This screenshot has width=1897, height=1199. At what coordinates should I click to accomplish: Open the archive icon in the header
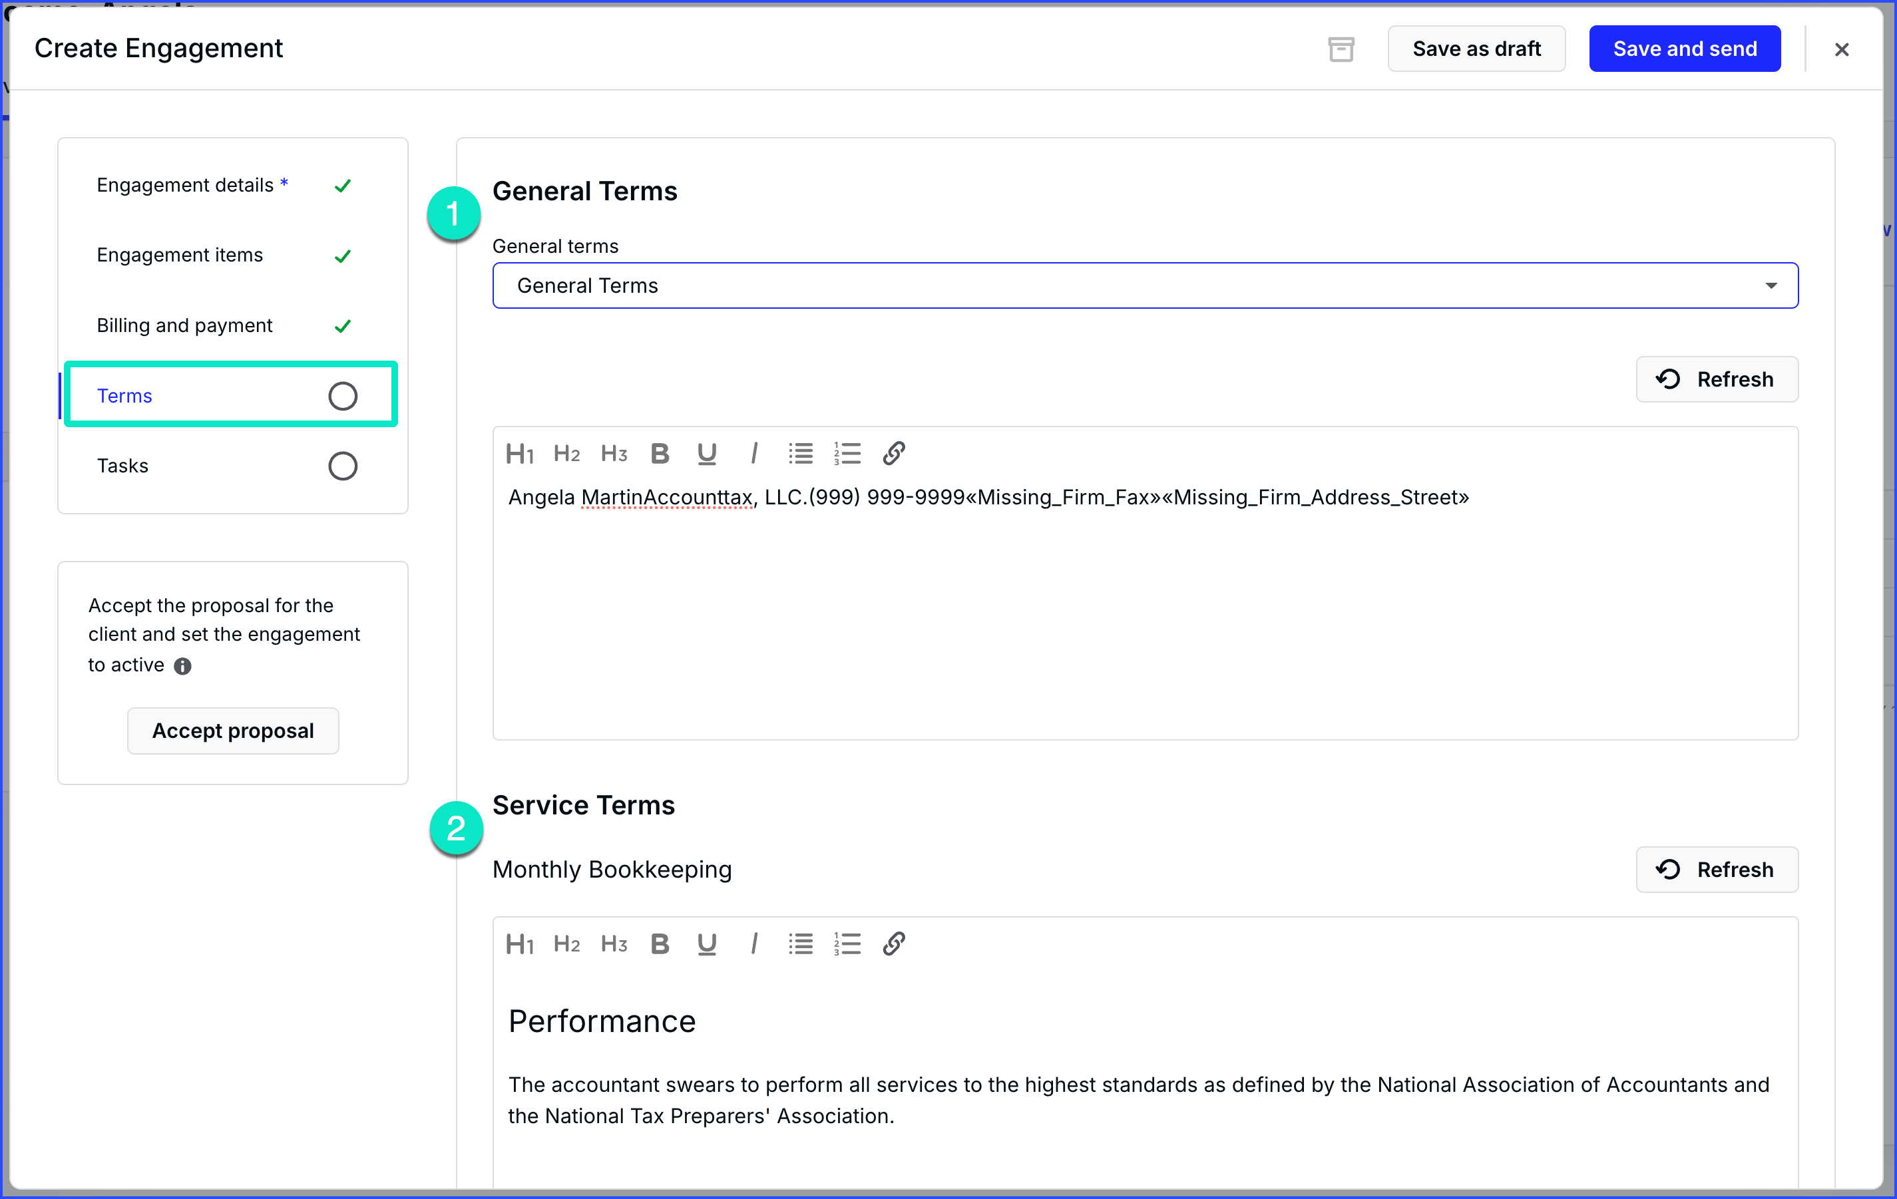(x=1342, y=48)
